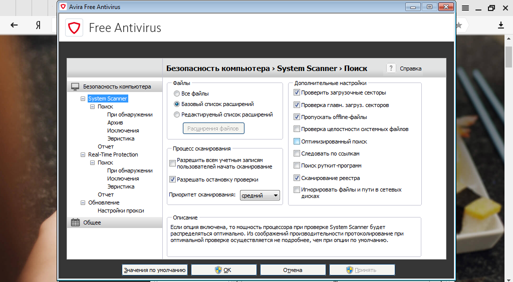Select System Scanner in tree
The image size is (513, 282).
[x=108, y=98]
